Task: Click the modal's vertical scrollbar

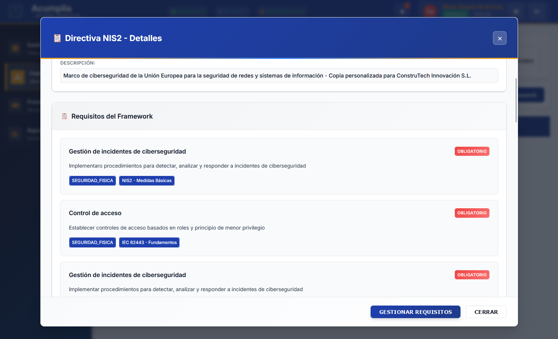Action: pyautogui.click(x=516, y=100)
